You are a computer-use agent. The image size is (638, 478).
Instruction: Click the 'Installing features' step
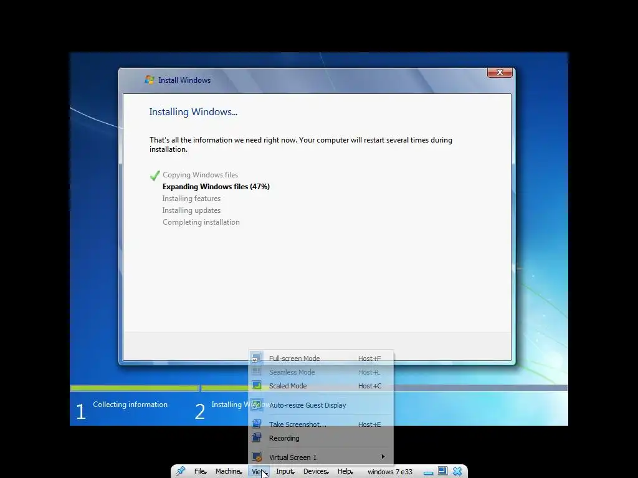tap(191, 199)
